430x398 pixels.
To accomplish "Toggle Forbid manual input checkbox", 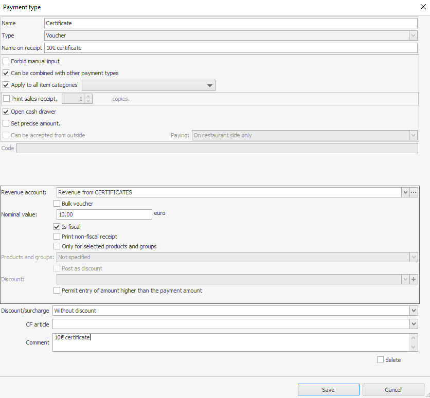I will click(6, 61).
